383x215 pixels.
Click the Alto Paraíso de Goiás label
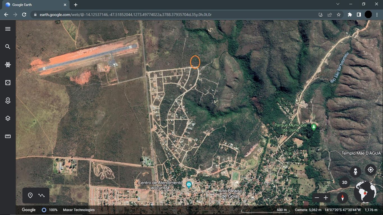point(230,193)
